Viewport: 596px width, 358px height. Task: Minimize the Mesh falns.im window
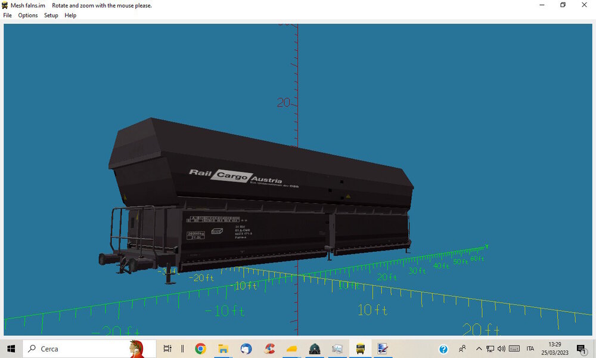pyautogui.click(x=542, y=5)
